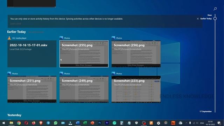Dismiss the activity history sync banner
Screen dimensions: 224x126
click(x=198, y=19)
